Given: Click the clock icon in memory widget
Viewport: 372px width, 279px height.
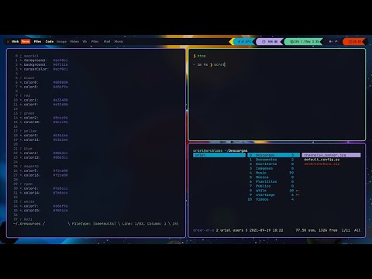Looking at the screenshot, I should (263, 42).
